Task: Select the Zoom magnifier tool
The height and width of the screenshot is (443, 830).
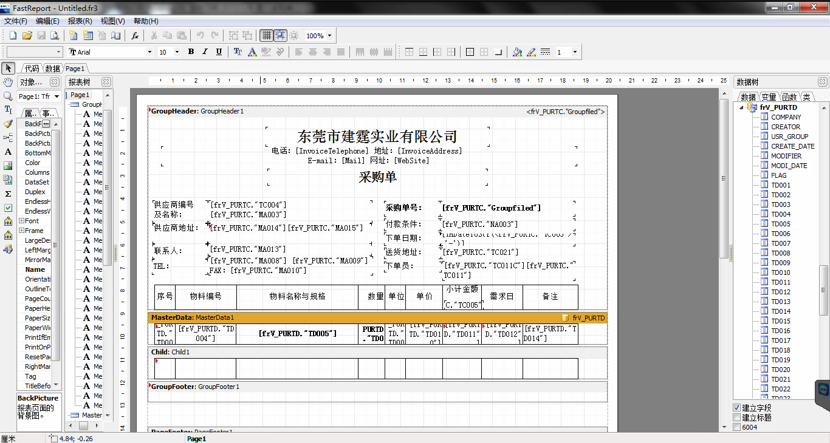Action: 8,96
